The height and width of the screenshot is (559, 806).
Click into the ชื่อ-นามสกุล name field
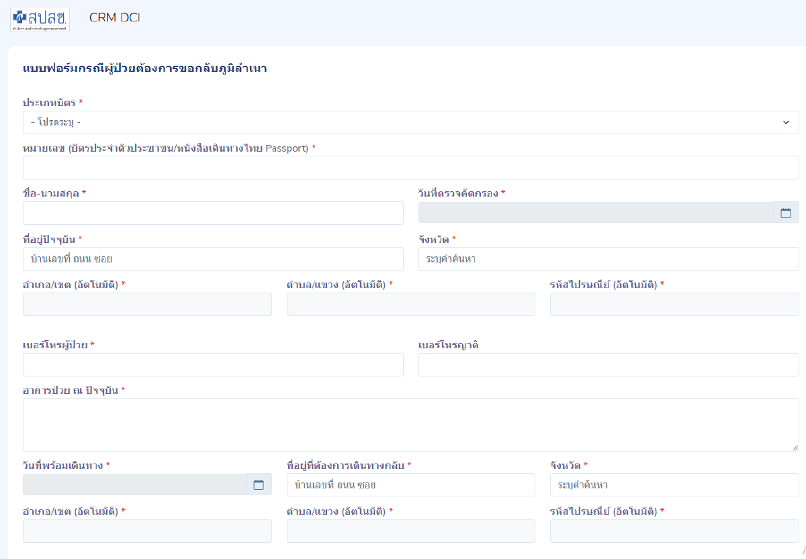tap(213, 213)
